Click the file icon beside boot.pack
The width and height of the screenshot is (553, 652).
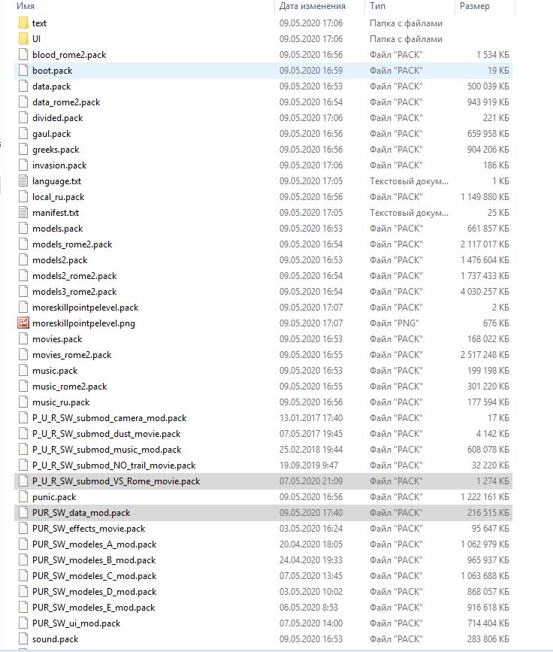pyautogui.click(x=23, y=70)
